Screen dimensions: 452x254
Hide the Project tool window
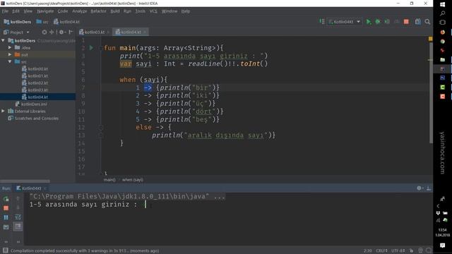pos(71,32)
